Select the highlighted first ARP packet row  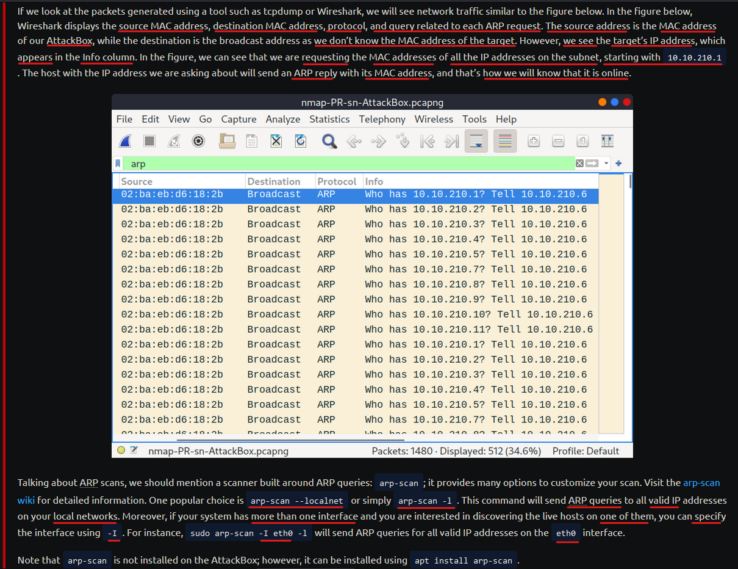356,195
